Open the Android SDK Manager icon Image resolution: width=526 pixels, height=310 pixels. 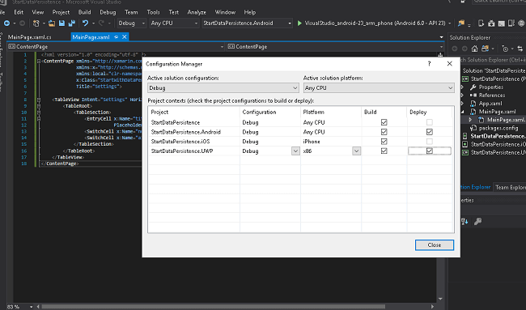tap(491, 23)
